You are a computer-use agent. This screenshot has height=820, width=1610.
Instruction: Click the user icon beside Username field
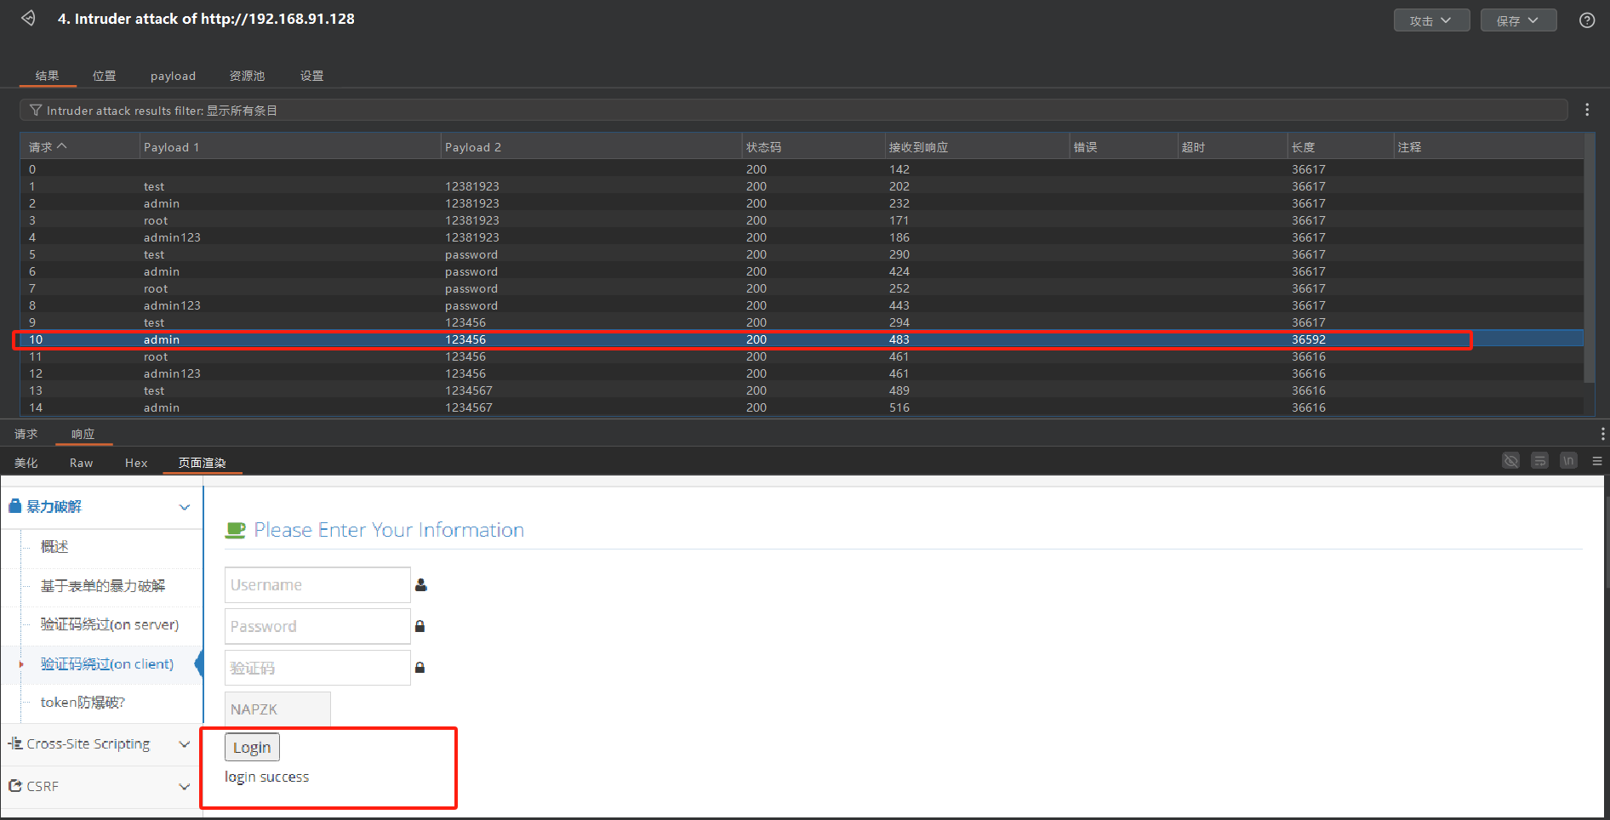(420, 585)
